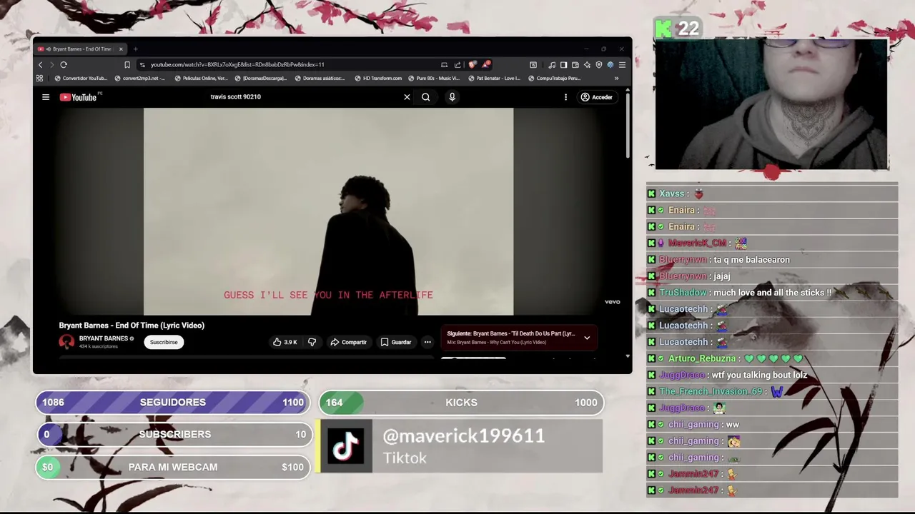Bookmark this page with bookmark icon
This screenshot has height=514, width=915.
point(127,65)
